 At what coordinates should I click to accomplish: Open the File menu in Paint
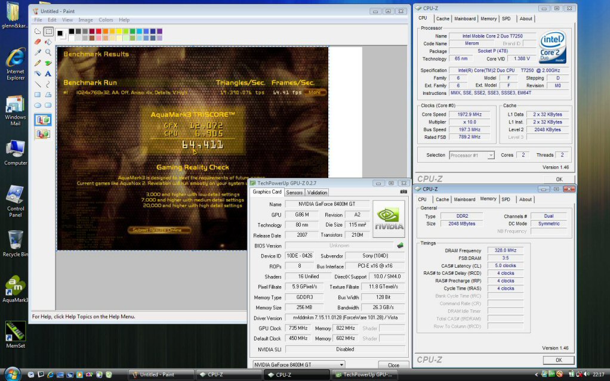pyautogui.click(x=38, y=20)
